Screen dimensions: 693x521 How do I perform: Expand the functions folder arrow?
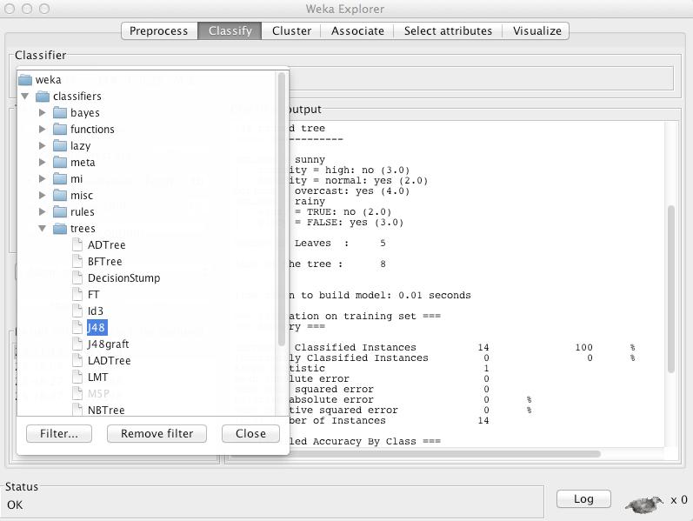tap(43, 129)
